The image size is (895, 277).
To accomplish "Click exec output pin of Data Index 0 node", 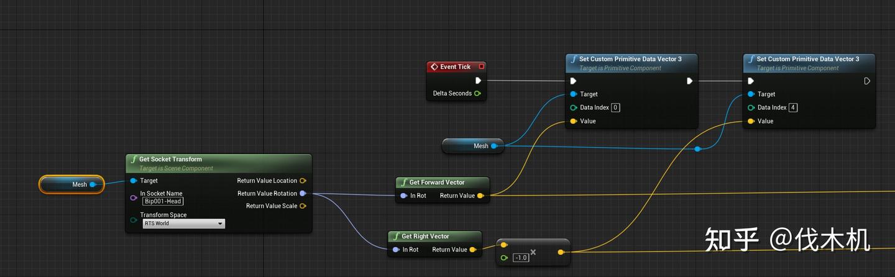I will click(689, 81).
